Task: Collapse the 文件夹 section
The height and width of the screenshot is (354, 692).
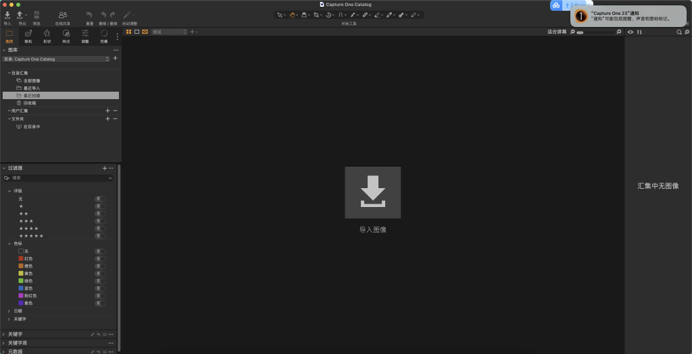Action: (9, 119)
